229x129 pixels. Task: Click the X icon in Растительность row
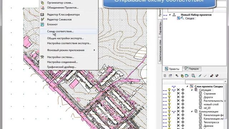[178, 101]
